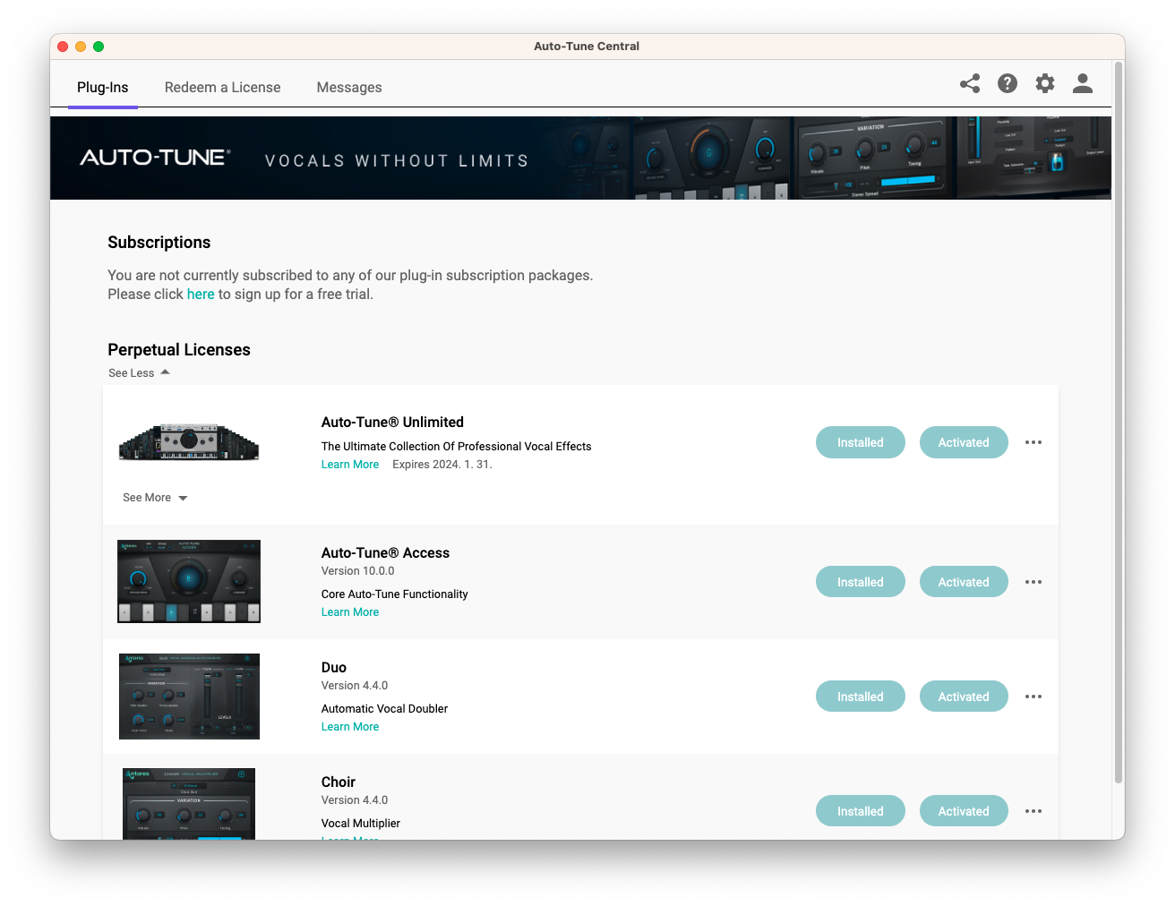The width and height of the screenshot is (1175, 906).
Task: Click the 'Vocal Multiplier' description text
Action: (361, 824)
